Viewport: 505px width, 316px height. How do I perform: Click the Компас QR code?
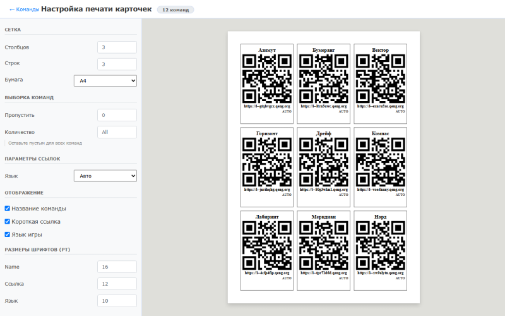(381, 162)
